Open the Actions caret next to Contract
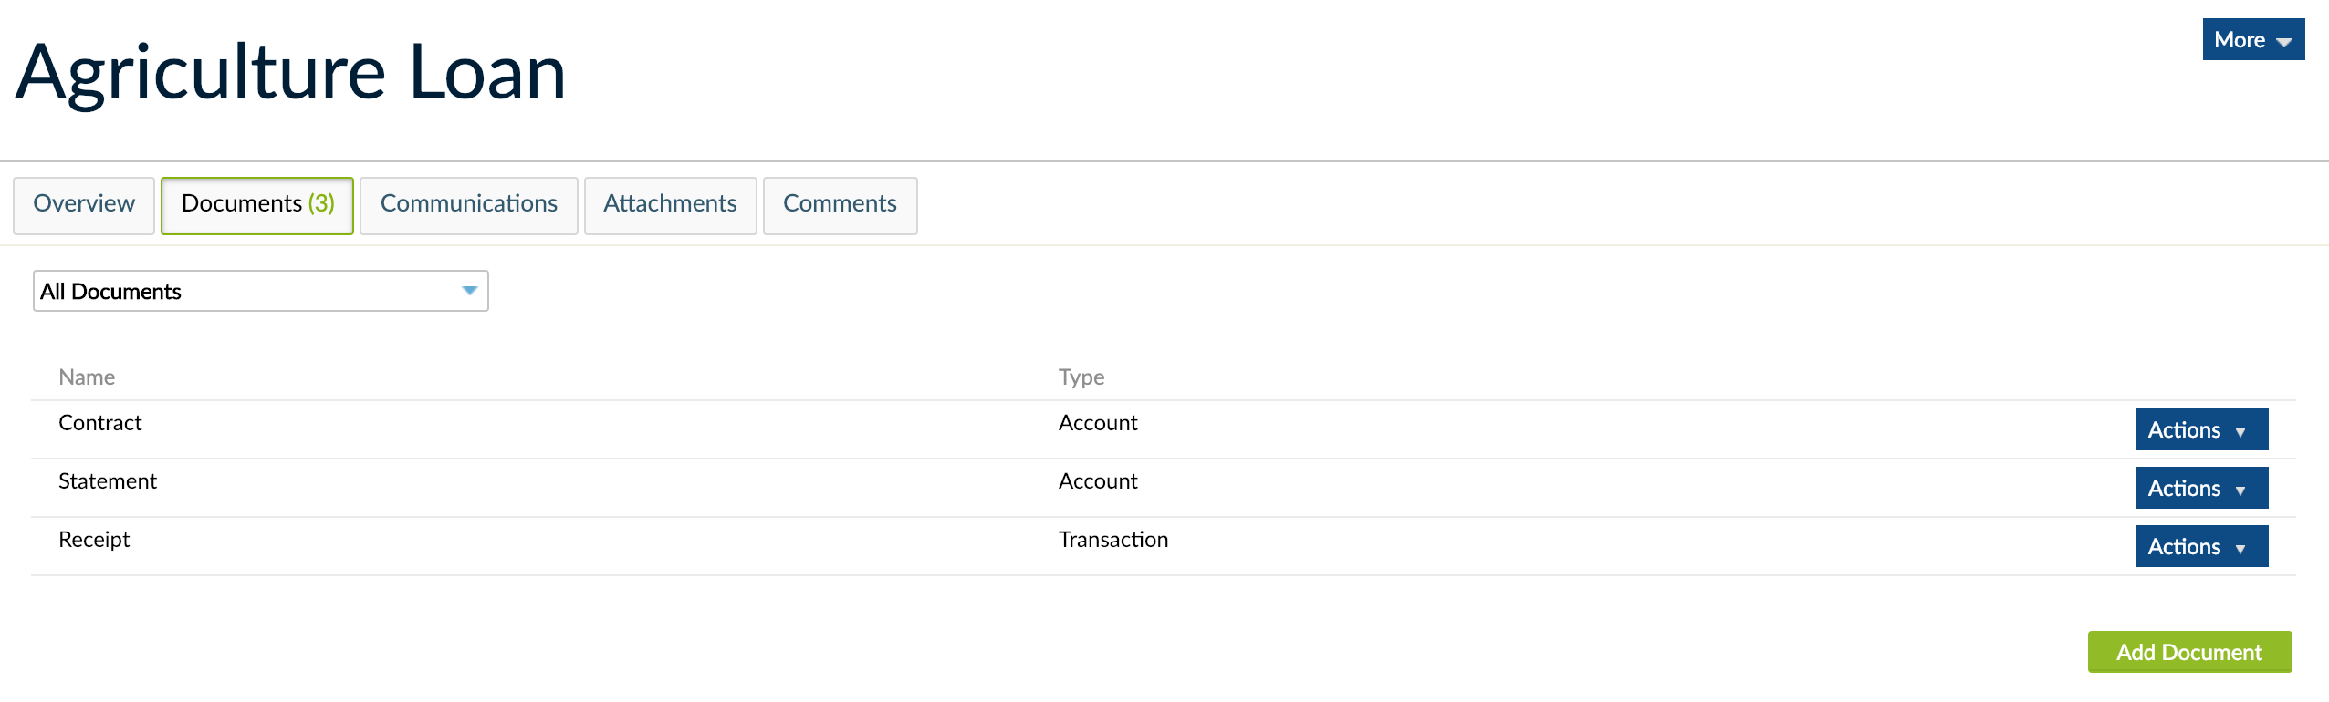 click(2239, 429)
